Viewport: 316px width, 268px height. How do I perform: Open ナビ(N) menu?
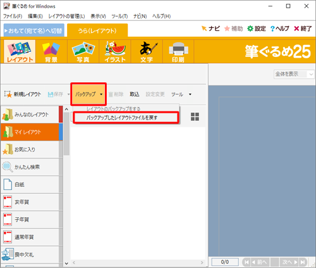click(140, 16)
